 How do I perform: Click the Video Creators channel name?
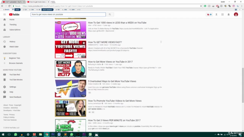[93, 84]
